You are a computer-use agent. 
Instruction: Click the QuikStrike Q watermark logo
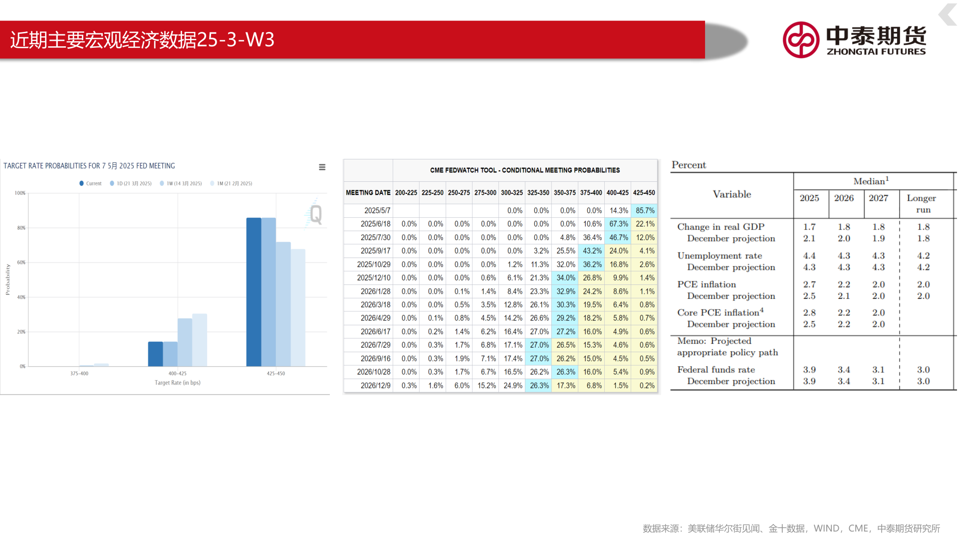coord(315,215)
